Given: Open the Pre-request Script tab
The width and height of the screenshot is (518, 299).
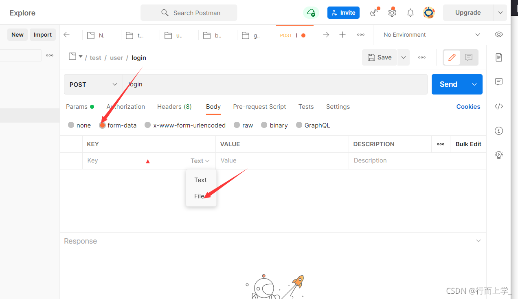Looking at the screenshot, I should coord(259,107).
